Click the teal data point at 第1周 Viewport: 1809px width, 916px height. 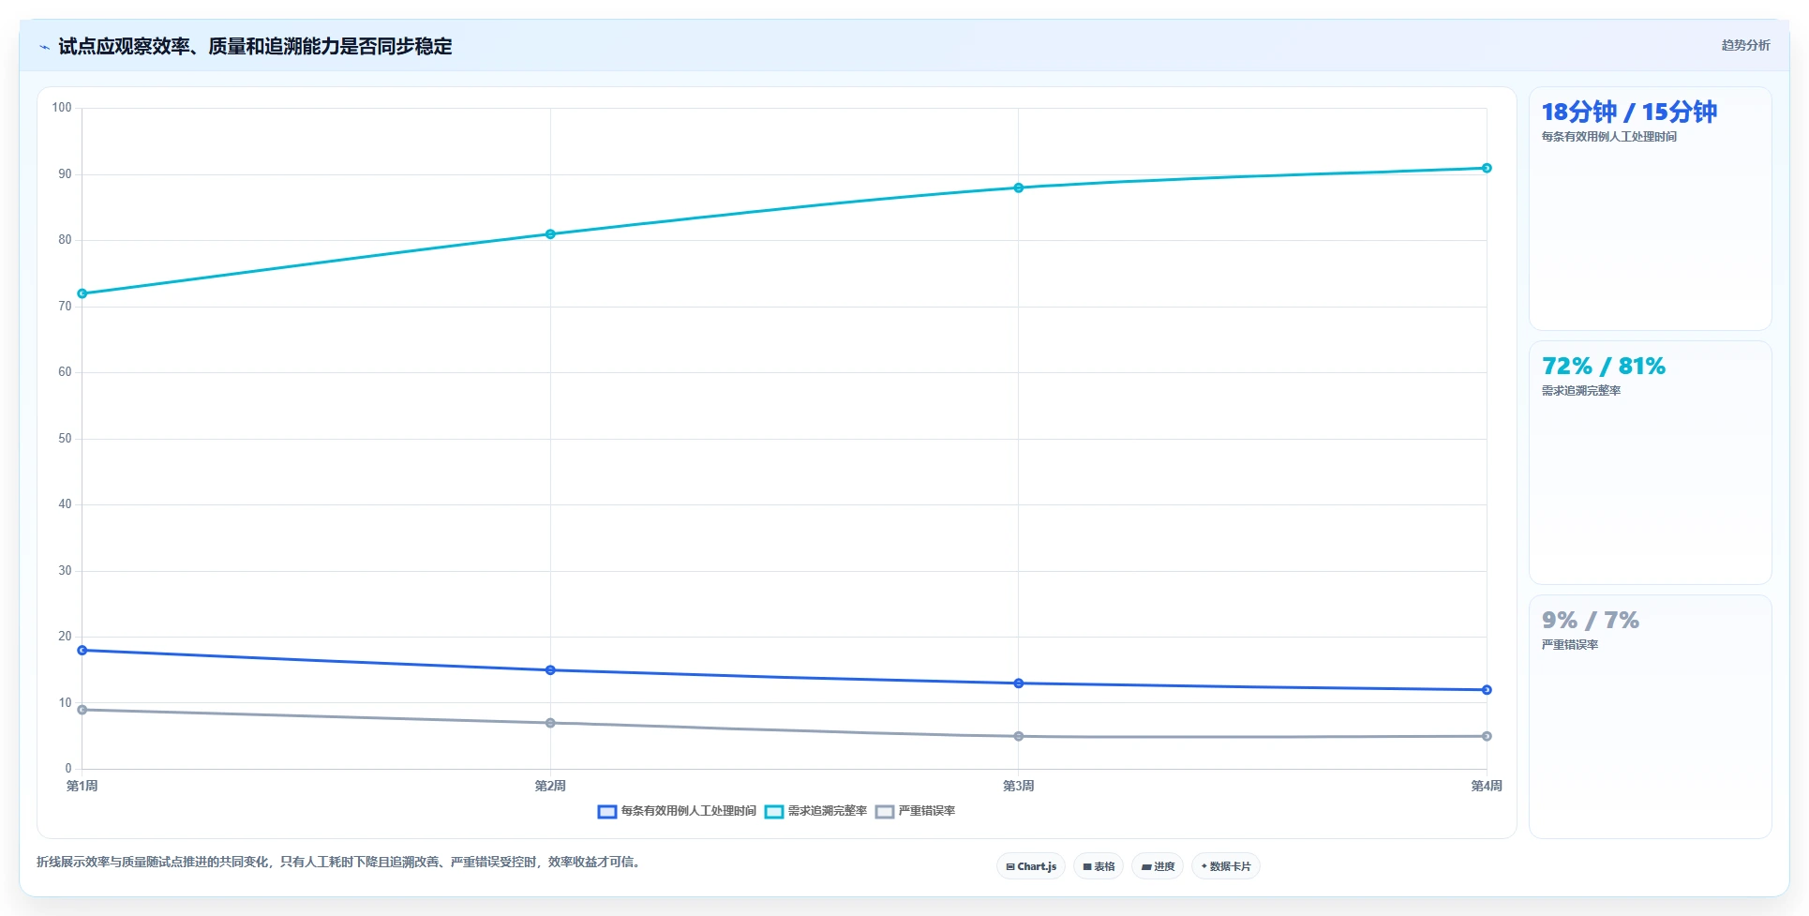(82, 293)
